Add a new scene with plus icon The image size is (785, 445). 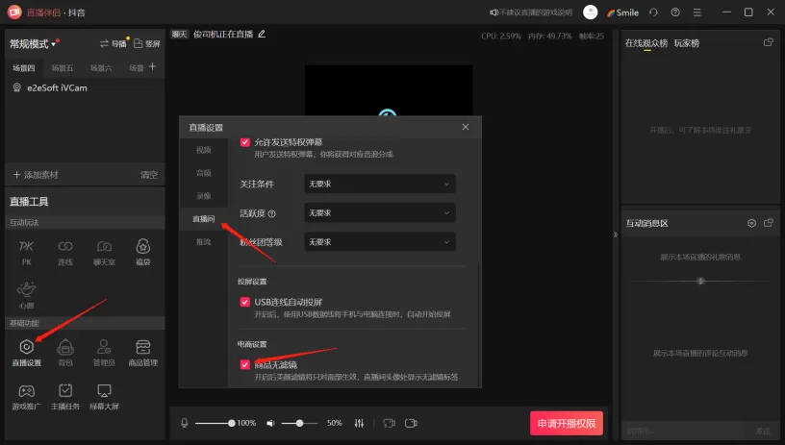(152, 66)
